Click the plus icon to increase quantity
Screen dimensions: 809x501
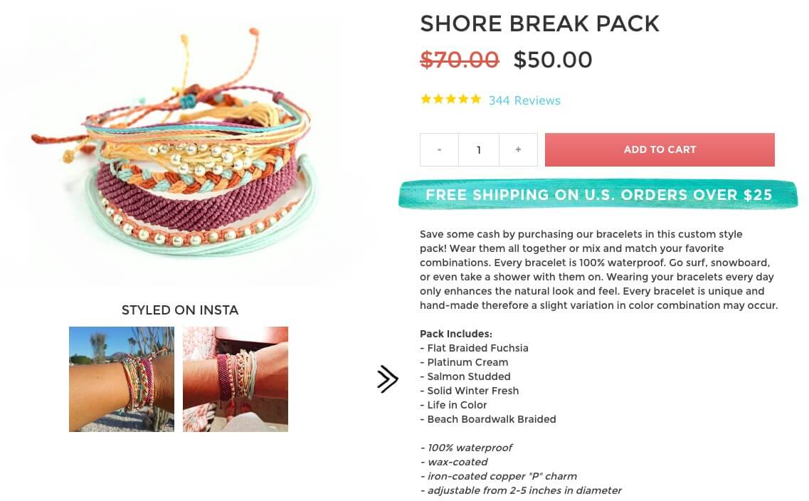click(518, 149)
